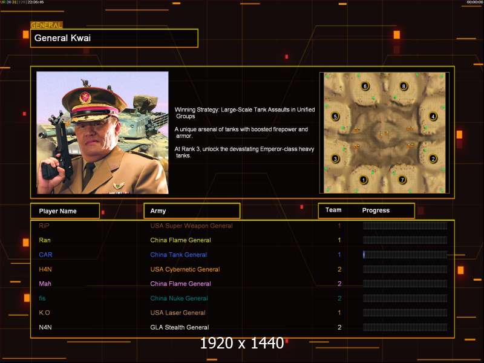Click team number for player K.O

pos(339,313)
